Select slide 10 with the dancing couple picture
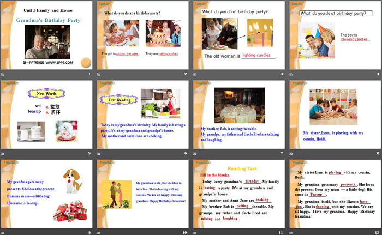Image resolution: width=382 pixels, height=235 pixels. click(x=143, y=194)
